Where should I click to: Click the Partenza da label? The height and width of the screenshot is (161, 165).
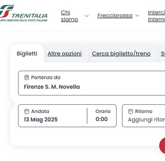click(x=46, y=77)
